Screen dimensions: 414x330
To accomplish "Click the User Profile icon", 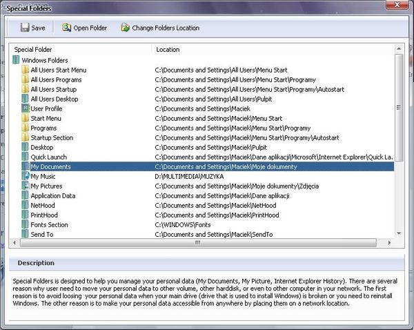I will click(x=26, y=108).
